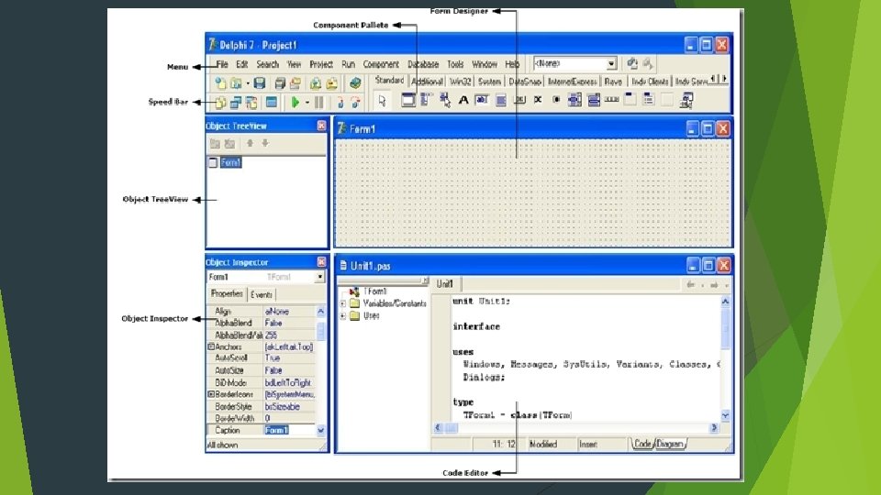Pick the Memo component icon
The image size is (881, 495).
(501, 100)
